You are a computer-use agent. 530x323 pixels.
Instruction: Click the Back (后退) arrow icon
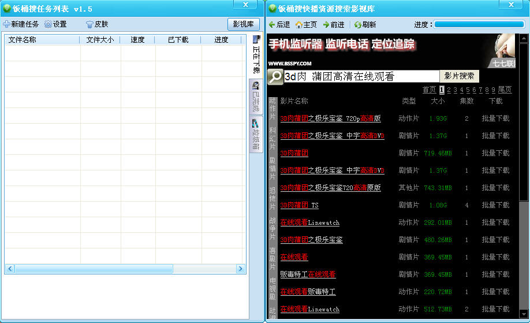tap(272, 25)
